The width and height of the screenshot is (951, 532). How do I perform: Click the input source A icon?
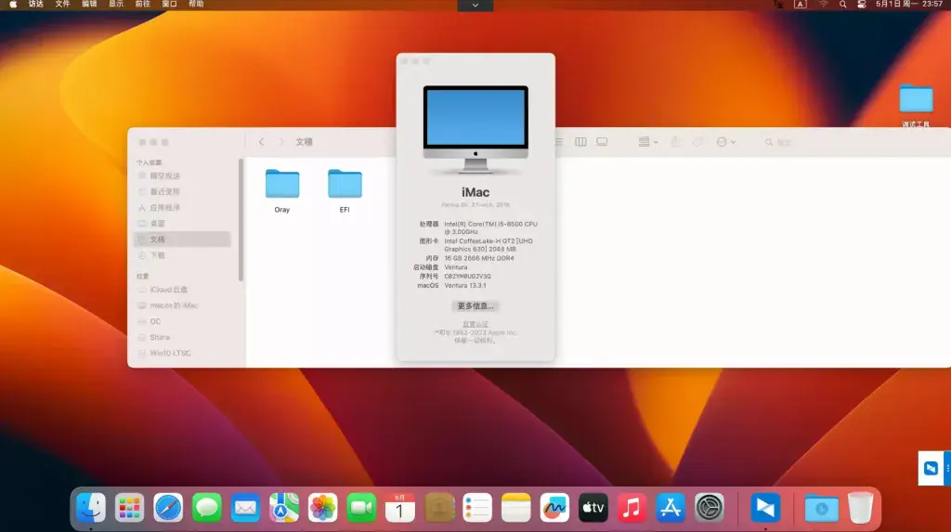pos(801,5)
